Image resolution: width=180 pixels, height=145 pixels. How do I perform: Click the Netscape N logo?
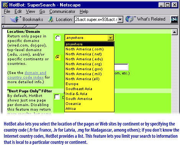(x=174, y=19)
